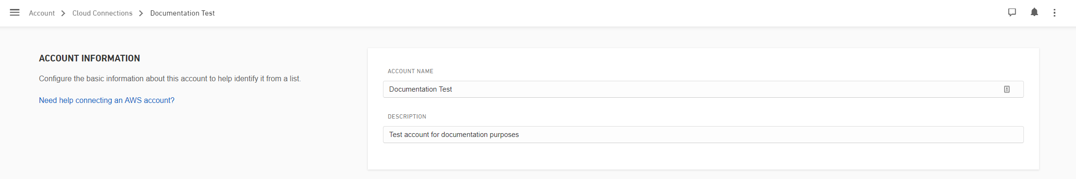Viewport: 1076px width, 179px height.
Task: Open the hamburger navigation menu
Action: pyautogui.click(x=15, y=13)
